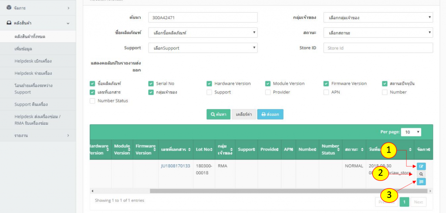Click the inbox icon beside คลังสินค้า
The height and width of the screenshot is (213, 446).
point(9,23)
